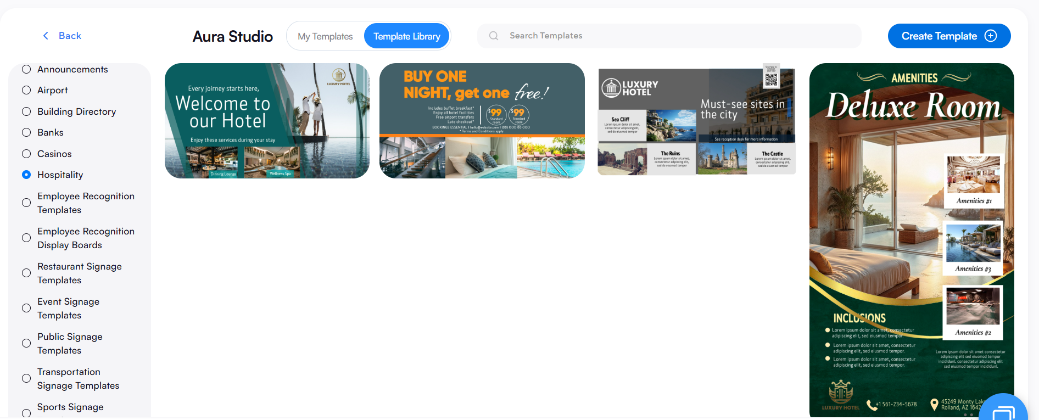Open the chat widget icon at bottom right
Viewport: 1039px width, 420px height.
[x=1004, y=410]
